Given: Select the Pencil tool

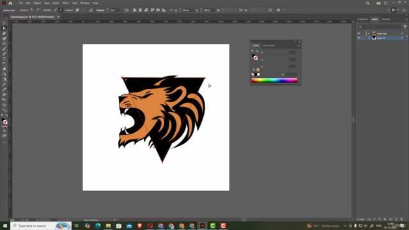Looking at the screenshot, I should [x=4, y=54].
